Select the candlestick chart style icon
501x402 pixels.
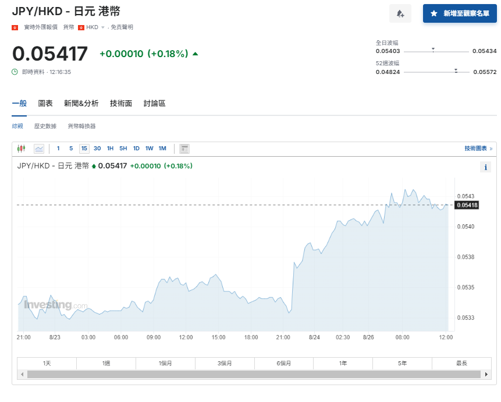23,149
